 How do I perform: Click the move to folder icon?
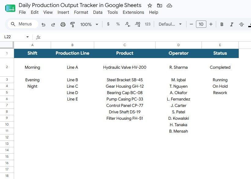[160, 5]
